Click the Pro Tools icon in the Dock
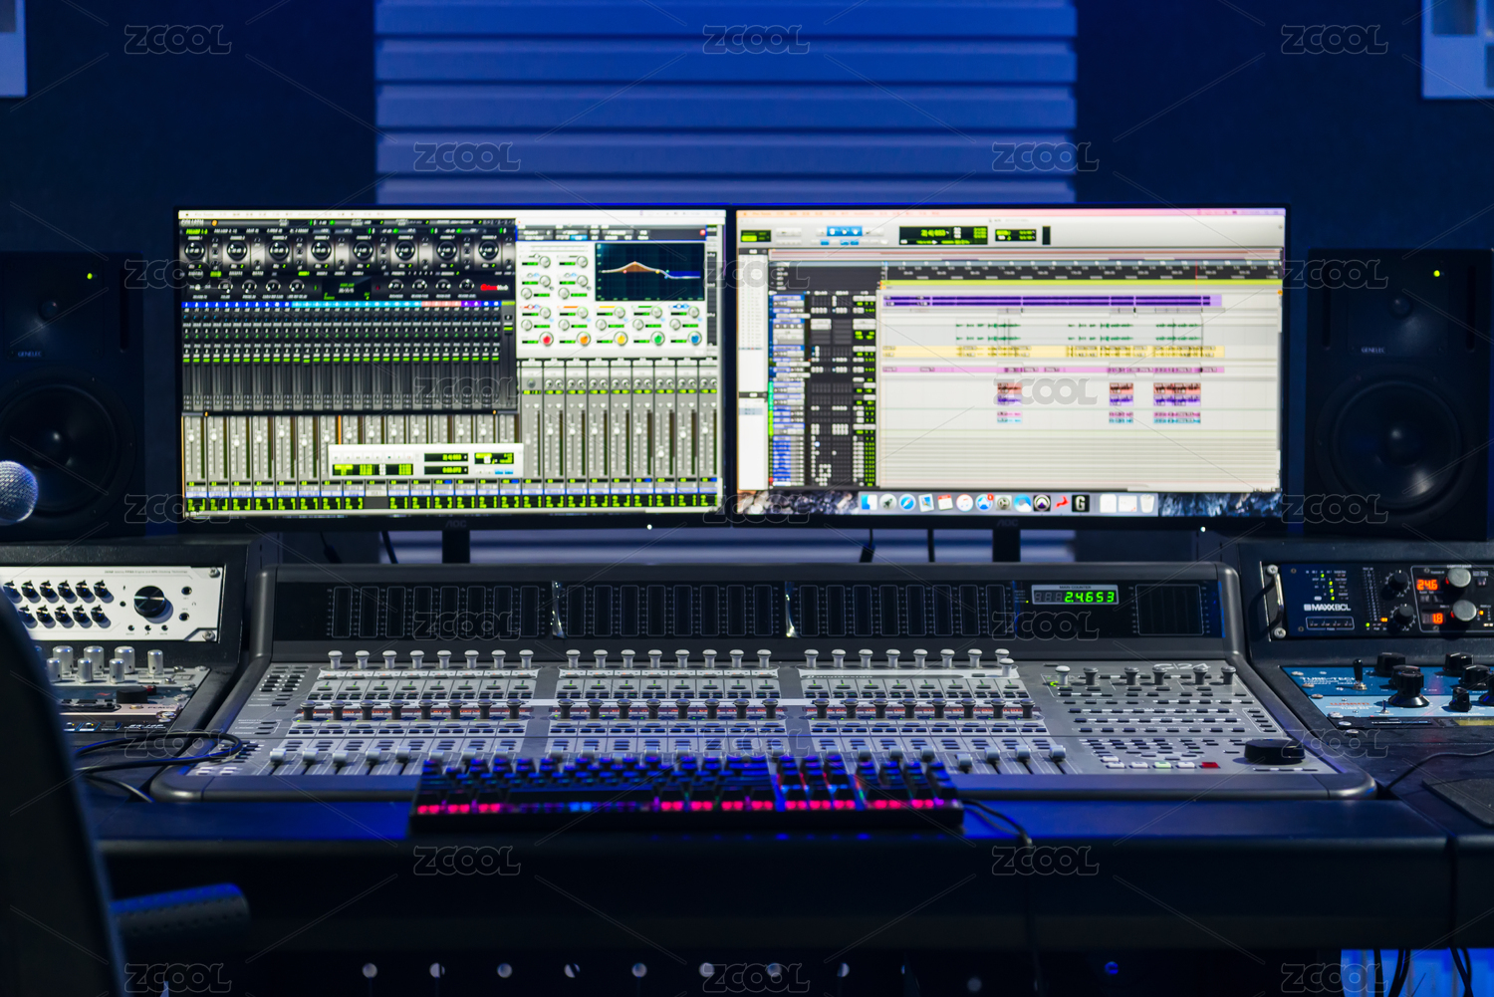 click(x=1042, y=503)
